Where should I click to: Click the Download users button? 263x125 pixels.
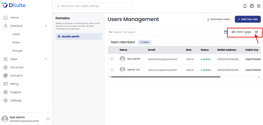(x=218, y=19)
